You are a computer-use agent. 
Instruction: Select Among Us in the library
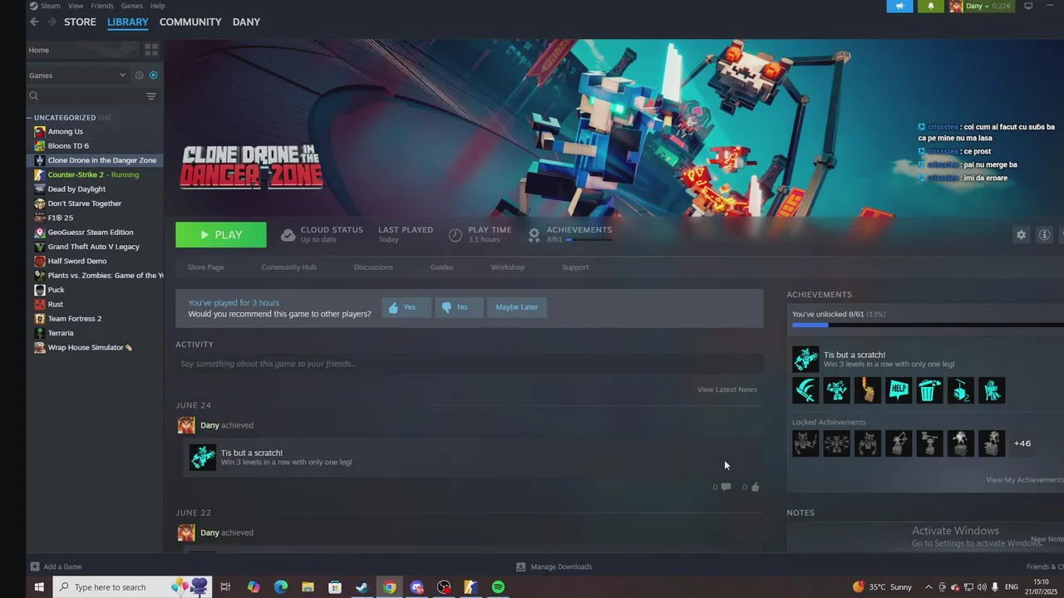65,131
